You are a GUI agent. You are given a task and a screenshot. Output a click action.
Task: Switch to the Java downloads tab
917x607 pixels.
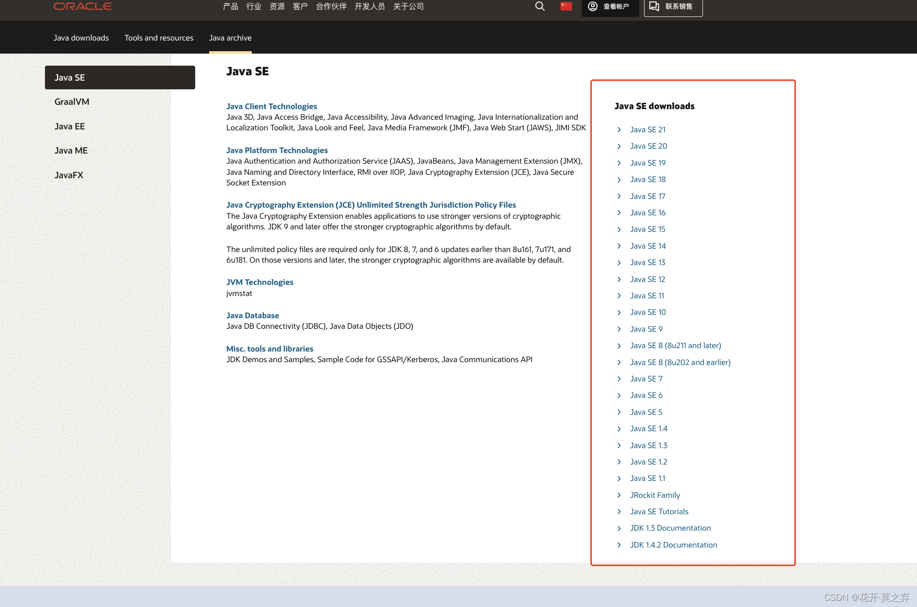(81, 38)
